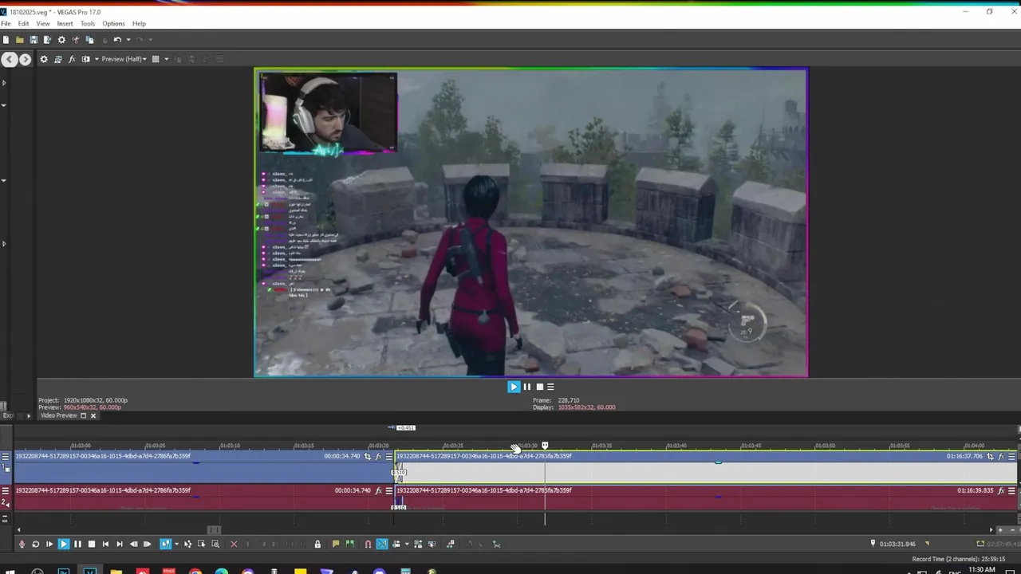Open the hamburger menu of the first audio clip

pyautogui.click(x=388, y=490)
